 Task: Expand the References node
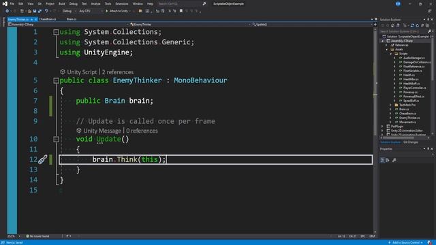[386, 46]
